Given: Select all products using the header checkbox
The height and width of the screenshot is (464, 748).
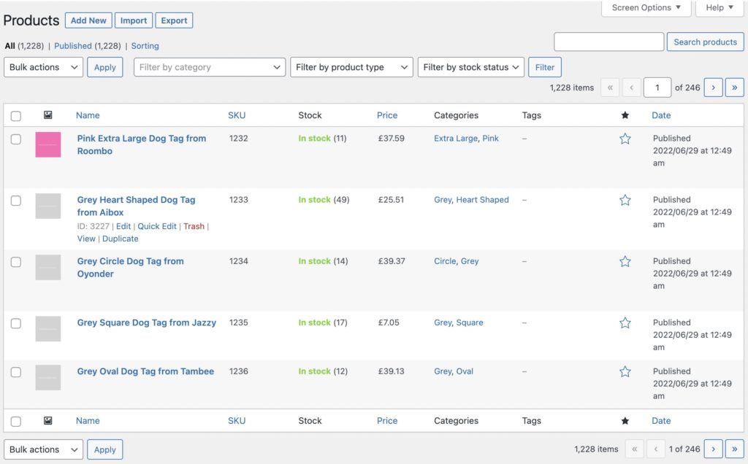Looking at the screenshot, I should (15, 115).
